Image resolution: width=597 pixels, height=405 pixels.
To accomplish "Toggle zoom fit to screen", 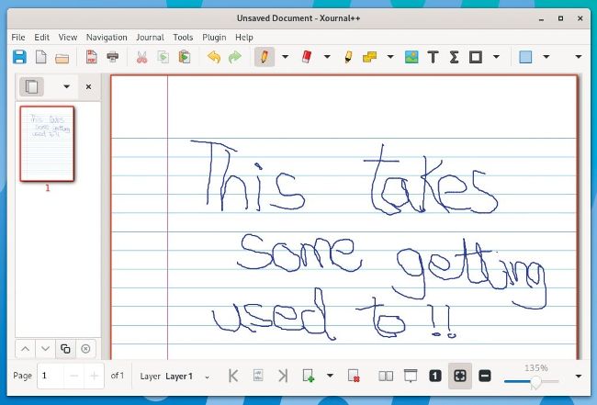I will tap(460, 376).
